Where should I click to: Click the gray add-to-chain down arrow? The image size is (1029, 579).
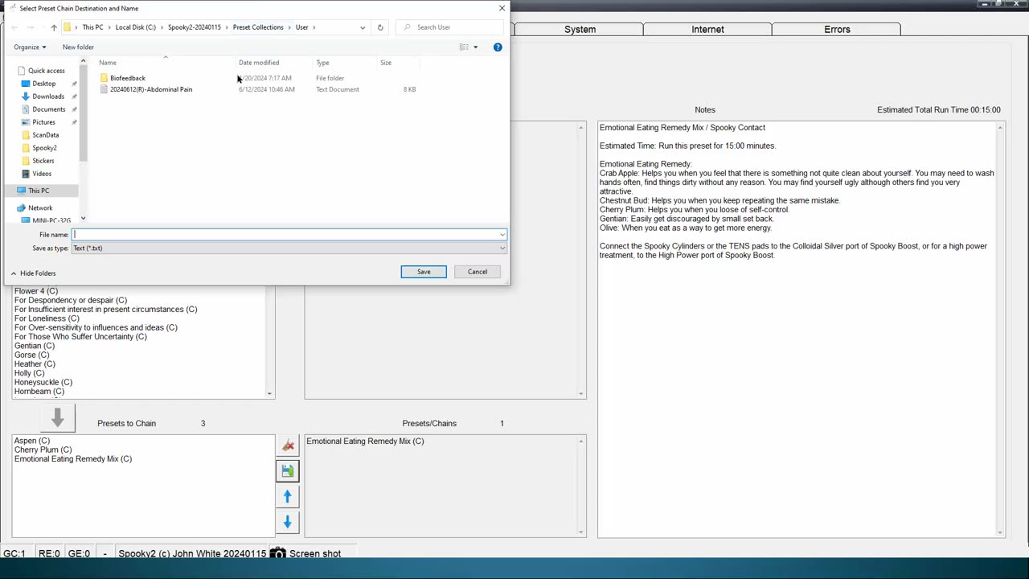(58, 418)
